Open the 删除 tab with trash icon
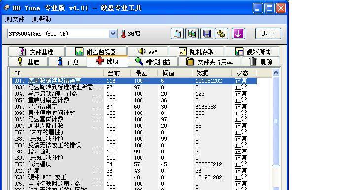355x190 pixels. point(261,62)
